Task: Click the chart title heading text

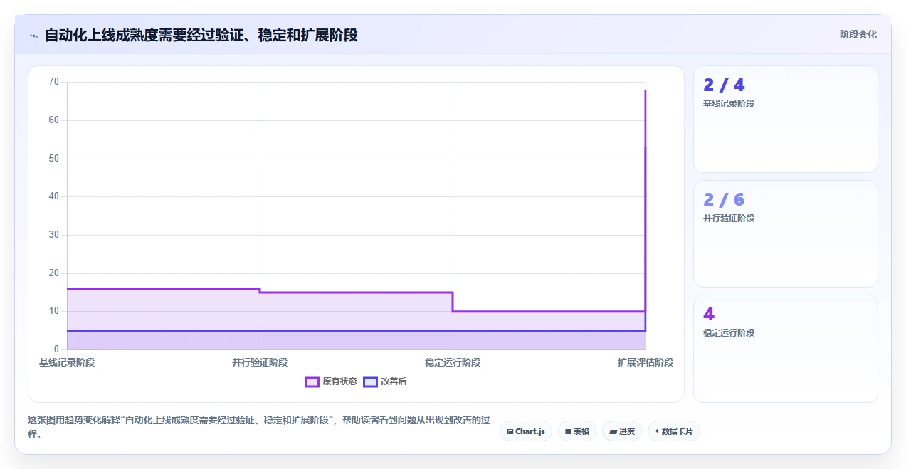Action: tap(201, 35)
